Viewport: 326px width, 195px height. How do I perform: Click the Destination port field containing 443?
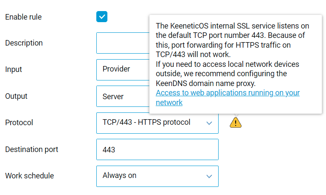click(157, 149)
